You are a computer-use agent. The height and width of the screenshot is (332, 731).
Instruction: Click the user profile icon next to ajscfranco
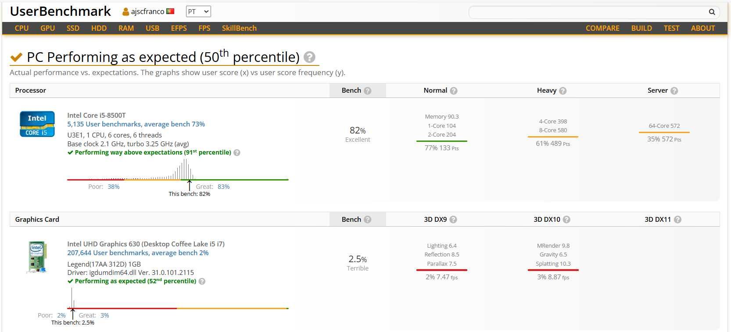[x=125, y=12]
